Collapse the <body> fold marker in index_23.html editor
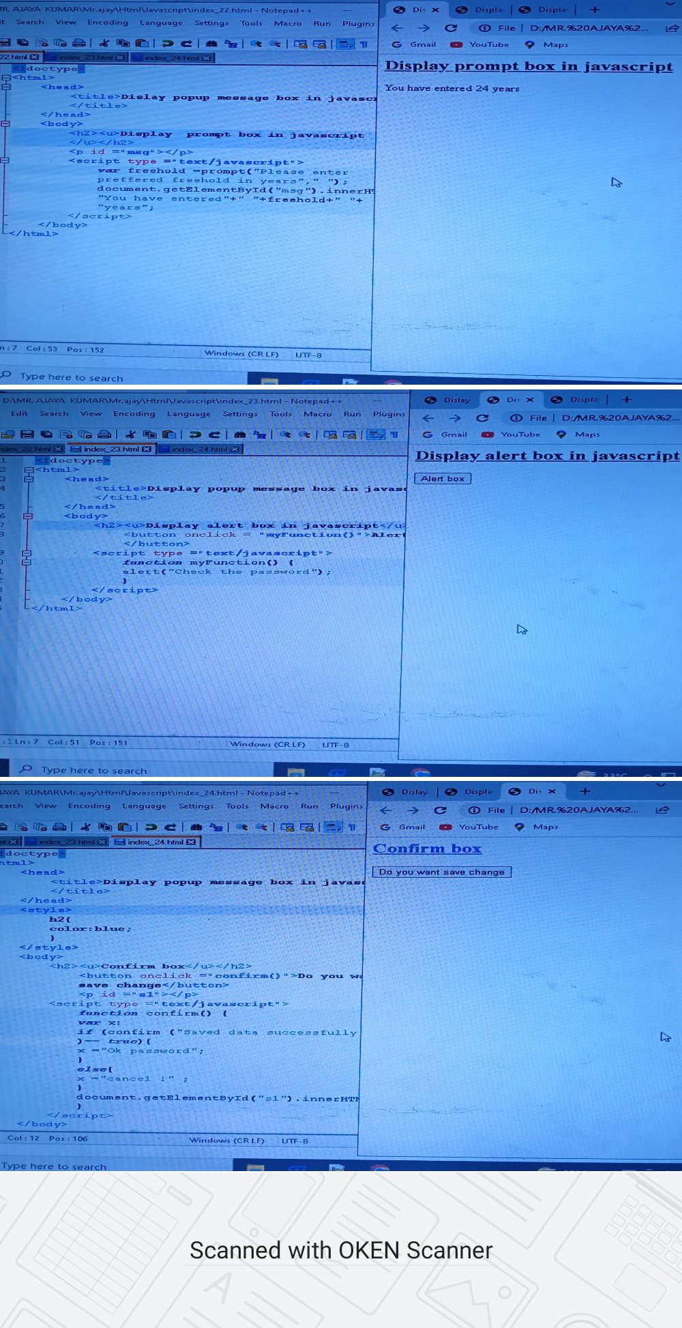 click(28, 516)
